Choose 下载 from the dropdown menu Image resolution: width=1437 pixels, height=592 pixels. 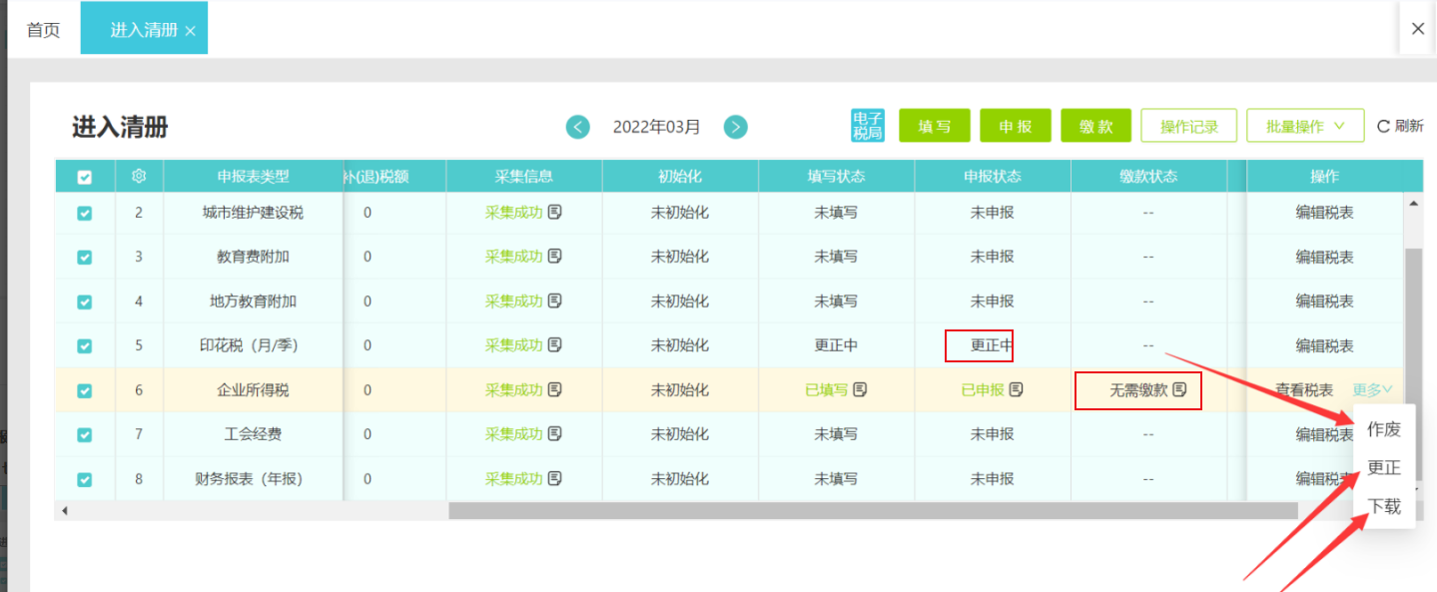1384,506
